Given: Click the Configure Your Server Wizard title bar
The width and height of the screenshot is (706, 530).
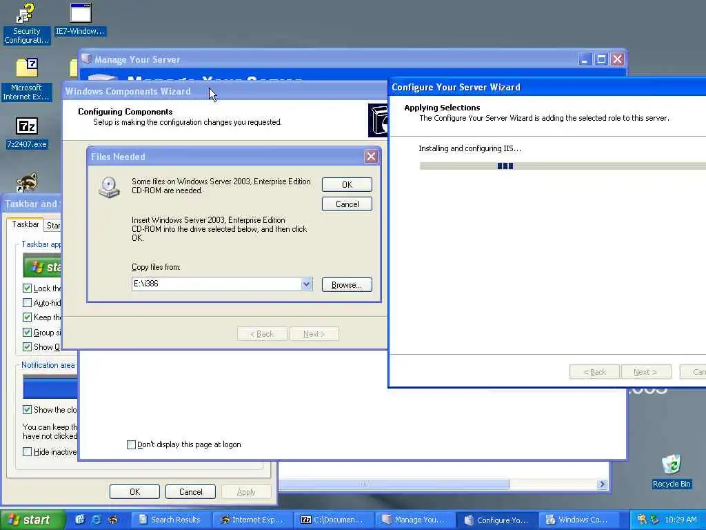Looking at the screenshot, I should point(547,87).
